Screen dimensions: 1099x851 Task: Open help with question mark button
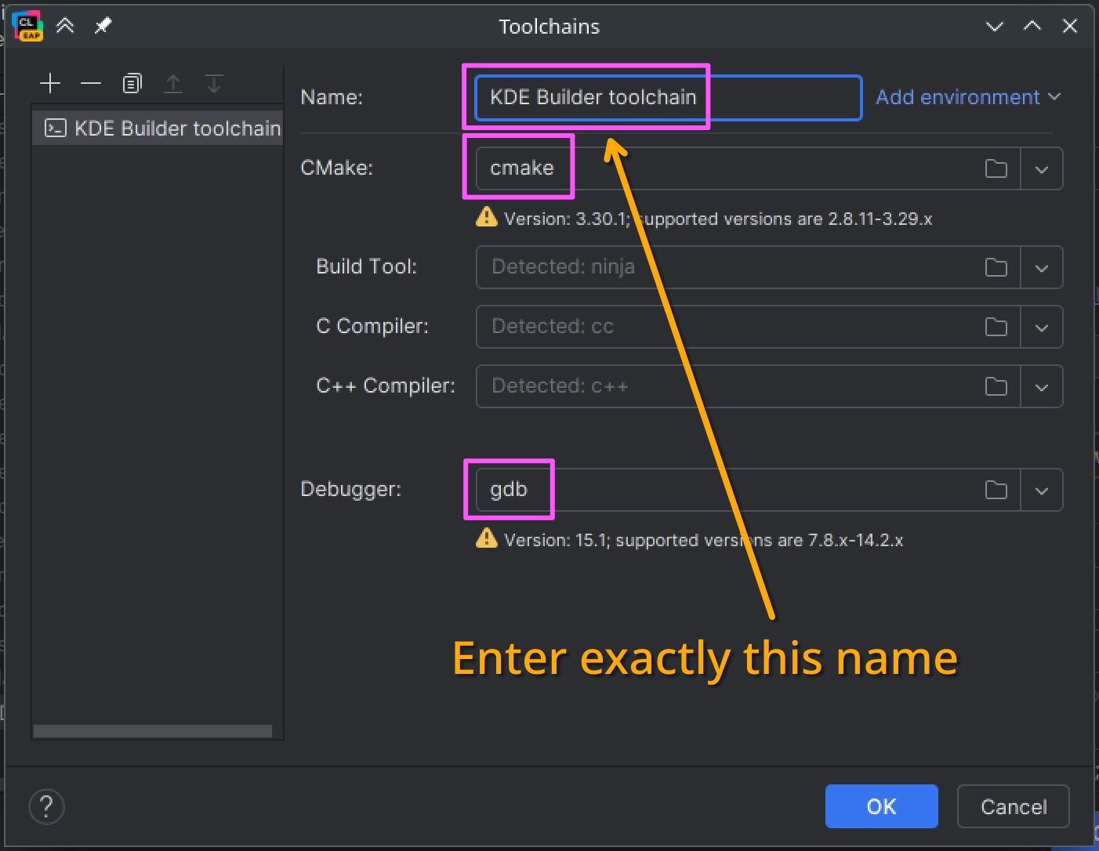pyautogui.click(x=46, y=806)
